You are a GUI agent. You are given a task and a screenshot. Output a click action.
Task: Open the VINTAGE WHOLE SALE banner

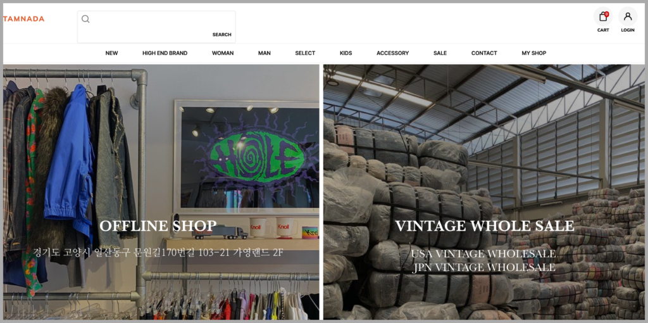pyautogui.click(x=484, y=192)
